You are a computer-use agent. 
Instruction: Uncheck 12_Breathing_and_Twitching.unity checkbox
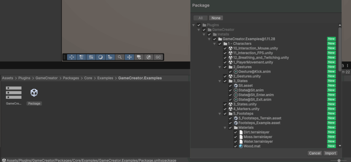(x=225, y=58)
